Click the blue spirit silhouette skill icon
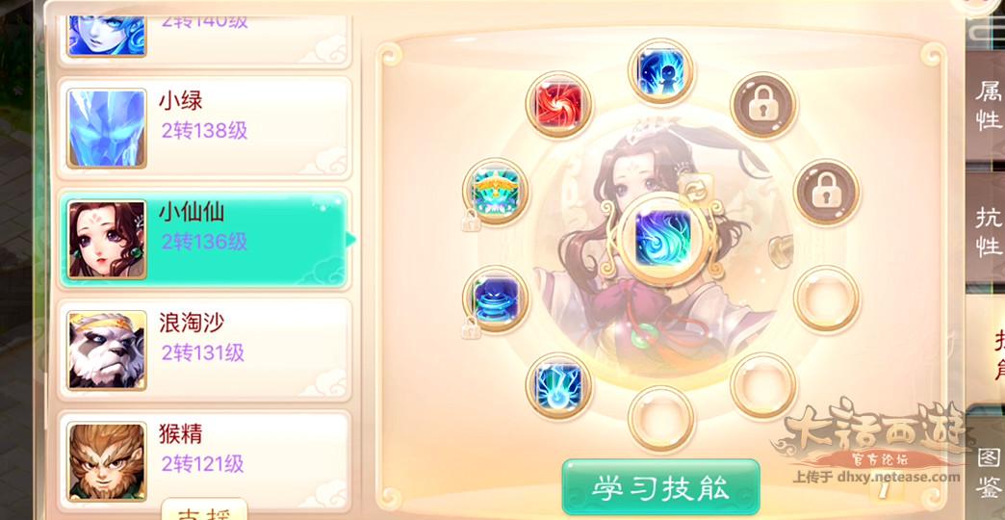Viewport: 1005px width, 520px height. point(660,70)
